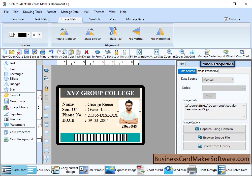
Task: Click the back arrow in Image Properties
Action: pyautogui.click(x=182, y=64)
